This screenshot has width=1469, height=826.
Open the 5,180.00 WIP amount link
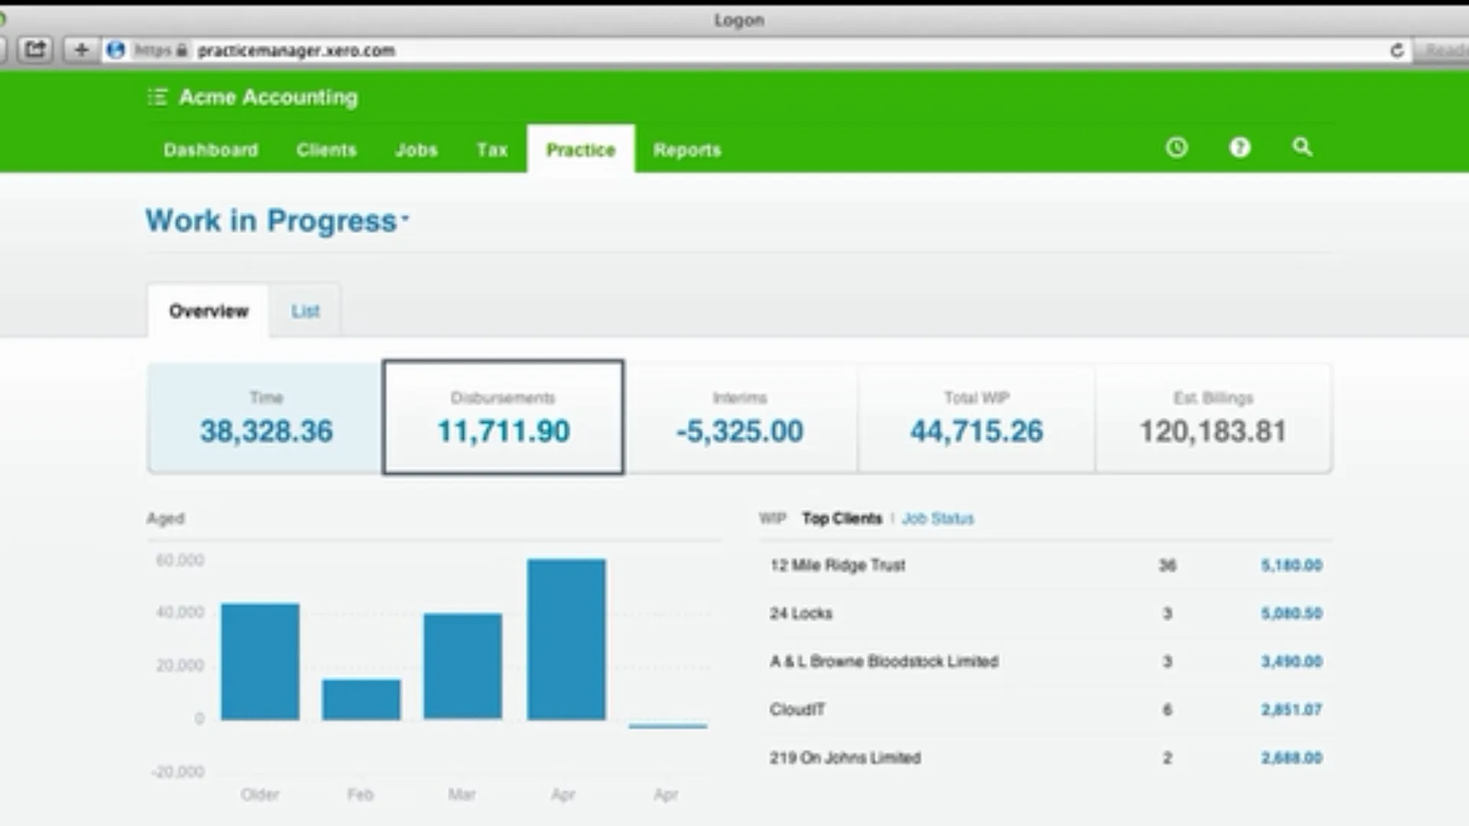point(1291,565)
